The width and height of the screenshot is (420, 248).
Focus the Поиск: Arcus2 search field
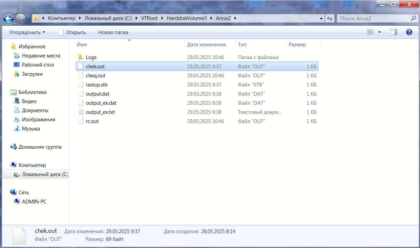(x=373, y=18)
